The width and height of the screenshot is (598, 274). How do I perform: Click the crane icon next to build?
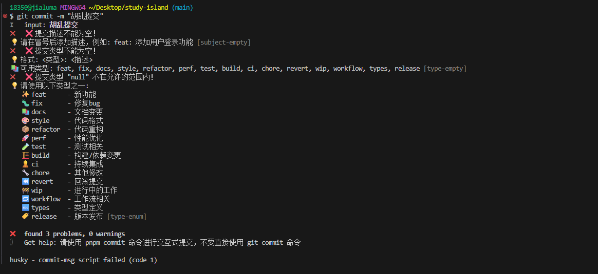pos(26,155)
